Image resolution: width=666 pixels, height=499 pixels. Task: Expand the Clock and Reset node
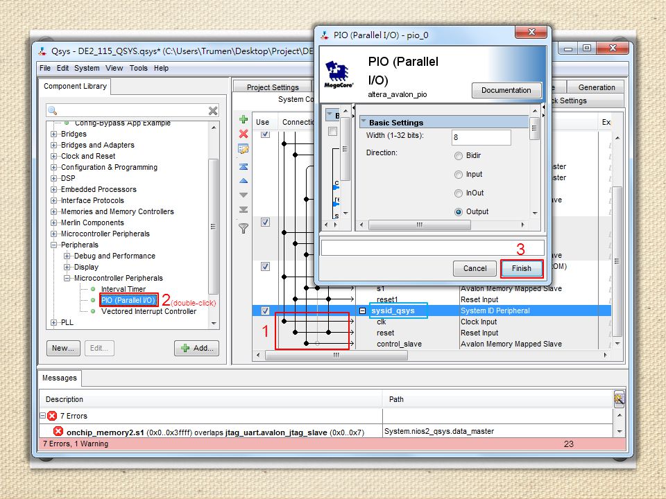(54, 156)
